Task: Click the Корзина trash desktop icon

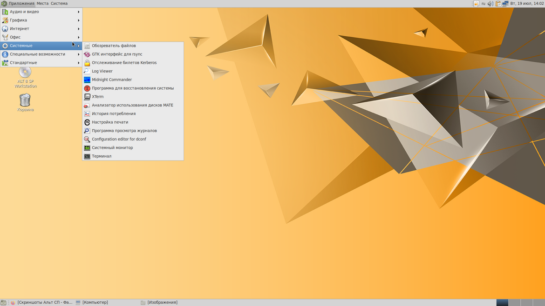Action: coord(25,103)
